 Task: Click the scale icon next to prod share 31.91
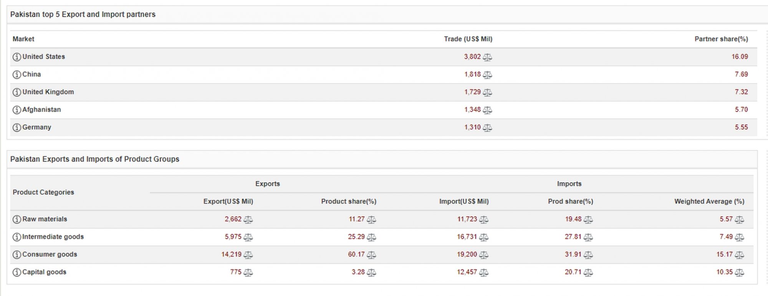588,255
